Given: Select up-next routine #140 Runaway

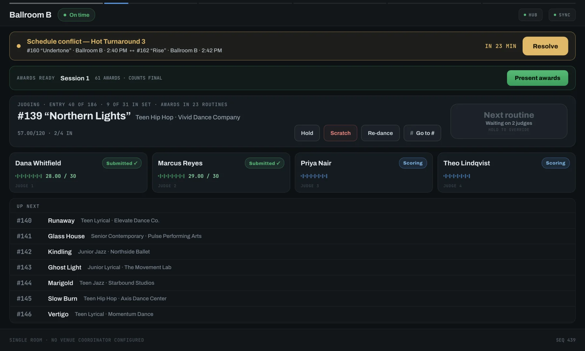Looking at the screenshot, I should point(292,221).
